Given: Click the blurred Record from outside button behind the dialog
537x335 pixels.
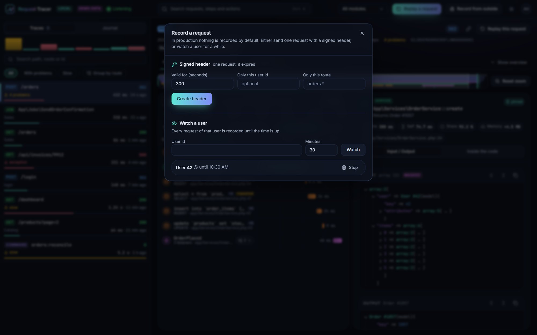Looking at the screenshot, I should click(474, 9).
